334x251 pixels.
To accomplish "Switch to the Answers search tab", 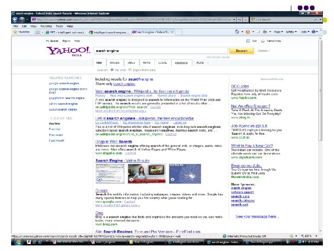I will (x=181, y=63).
